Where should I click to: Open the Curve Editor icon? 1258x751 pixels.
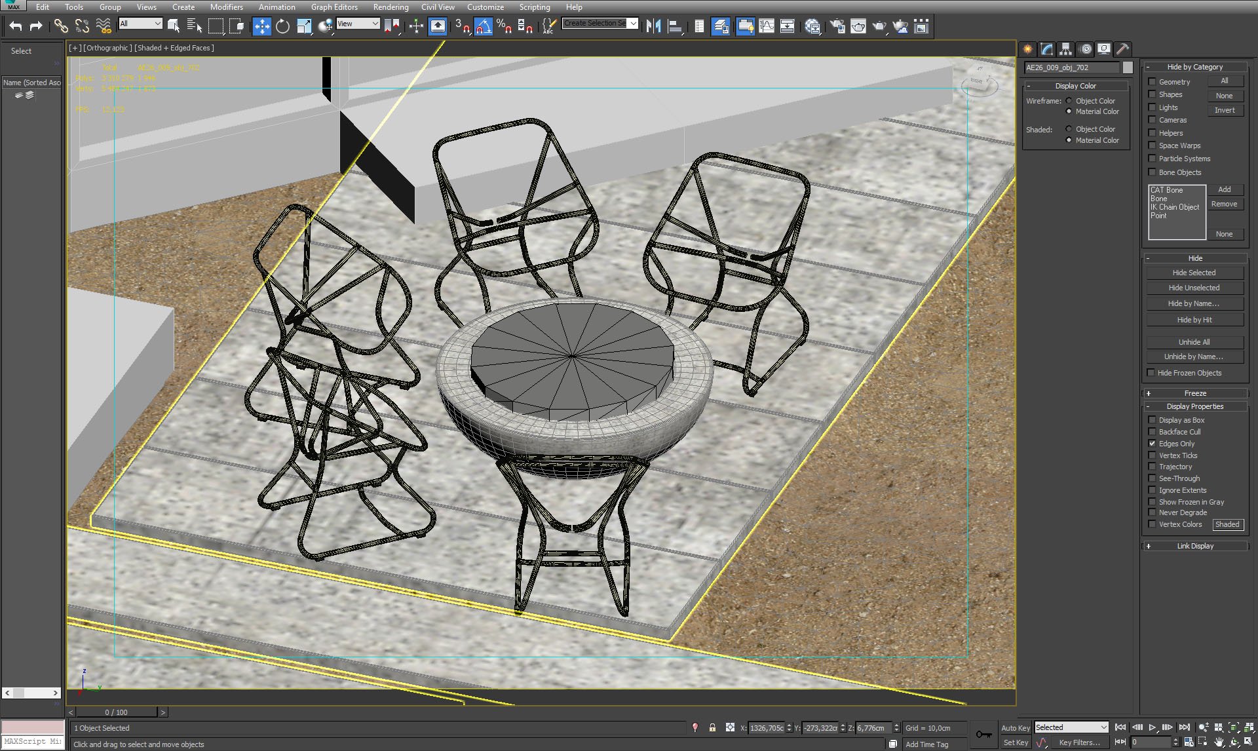point(766,26)
